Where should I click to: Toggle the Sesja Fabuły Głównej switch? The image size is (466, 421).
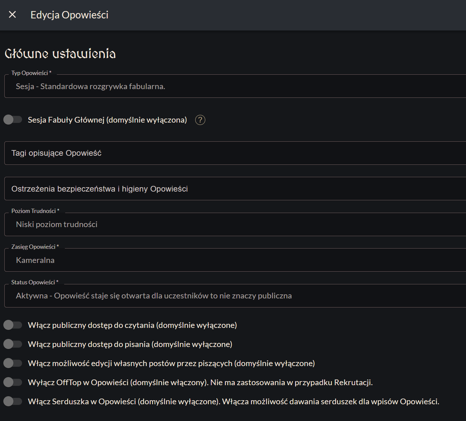pyautogui.click(x=13, y=120)
